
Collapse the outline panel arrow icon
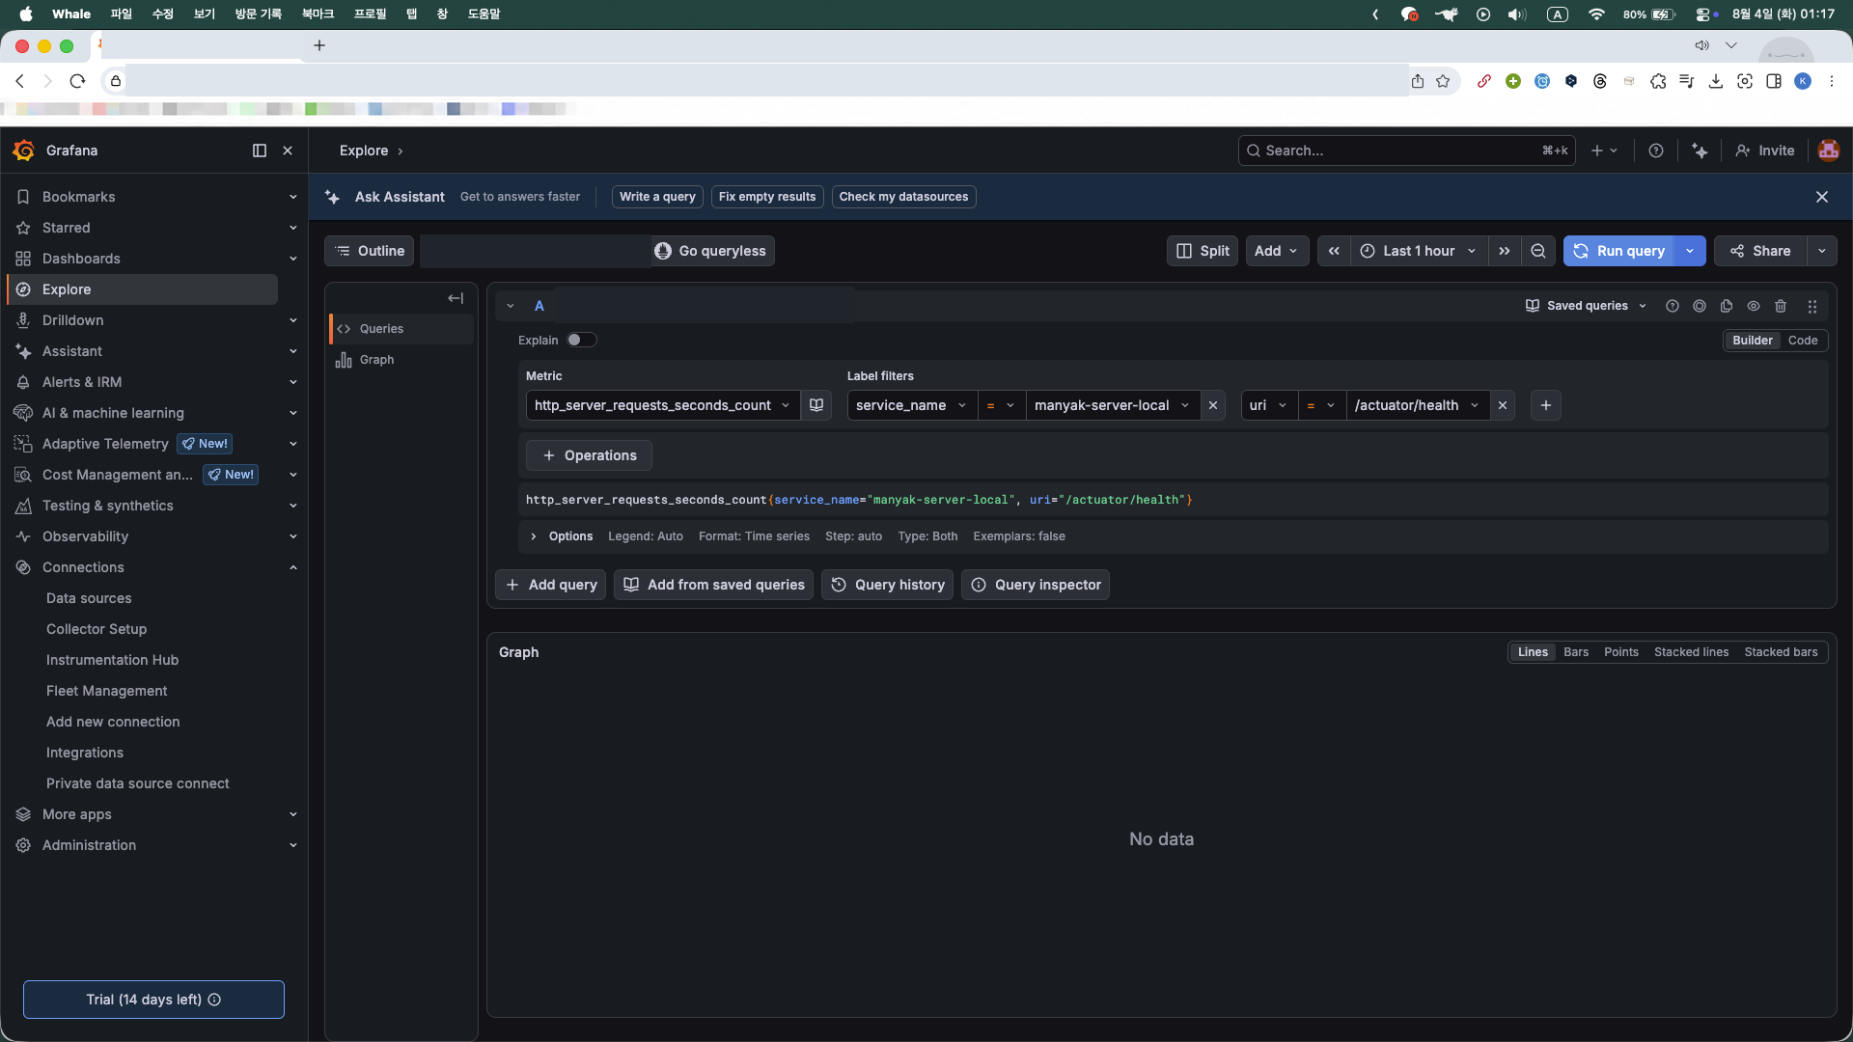click(456, 298)
